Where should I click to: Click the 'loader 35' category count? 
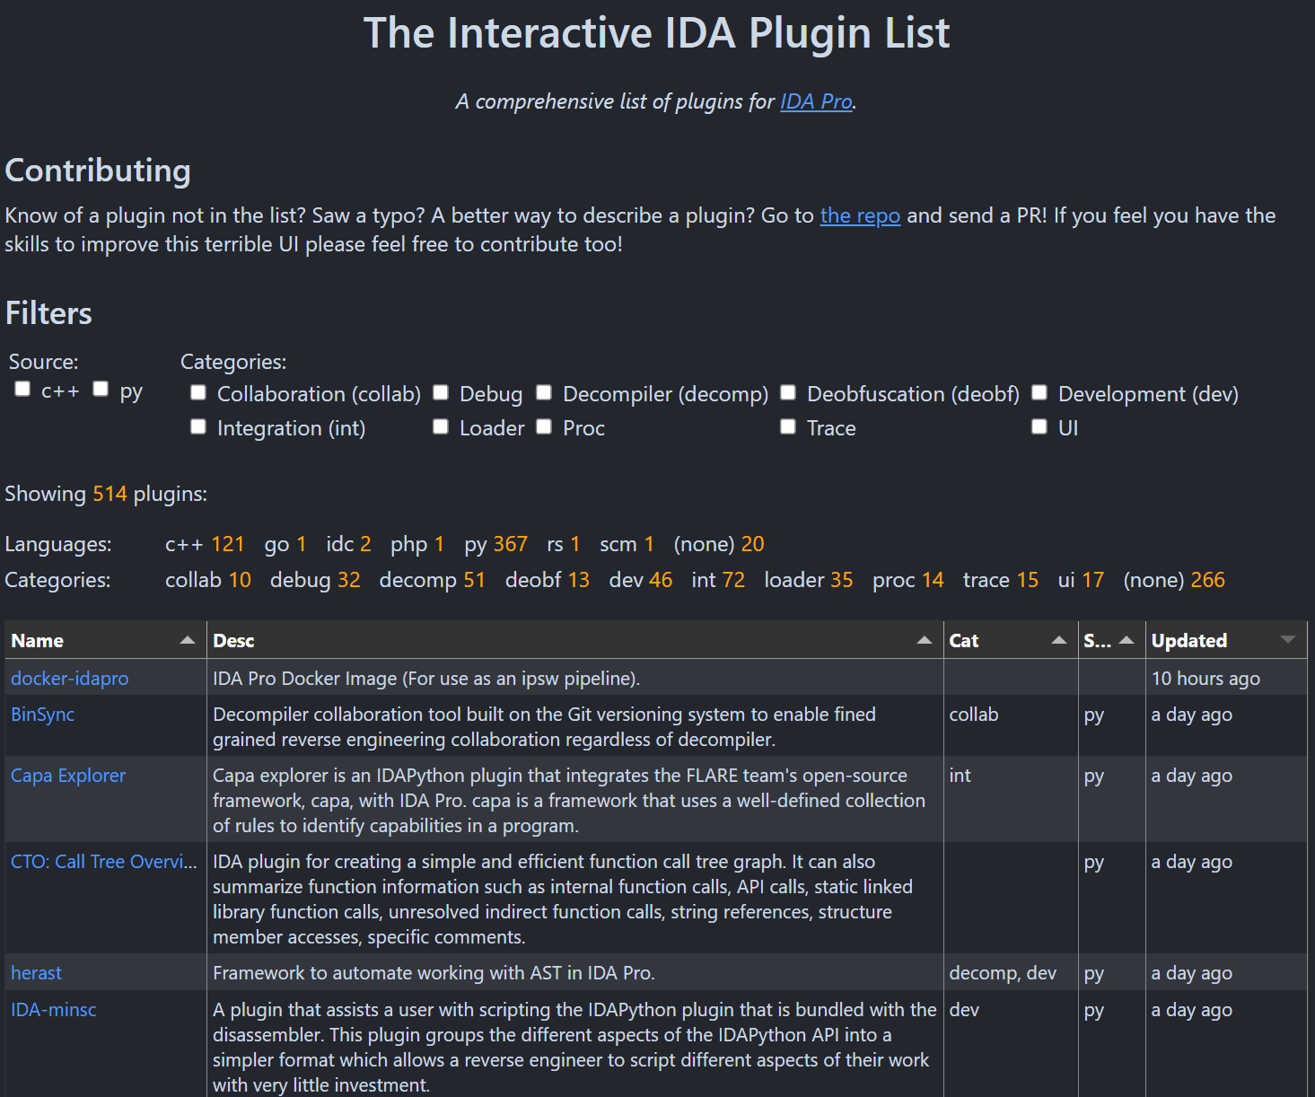tap(809, 580)
